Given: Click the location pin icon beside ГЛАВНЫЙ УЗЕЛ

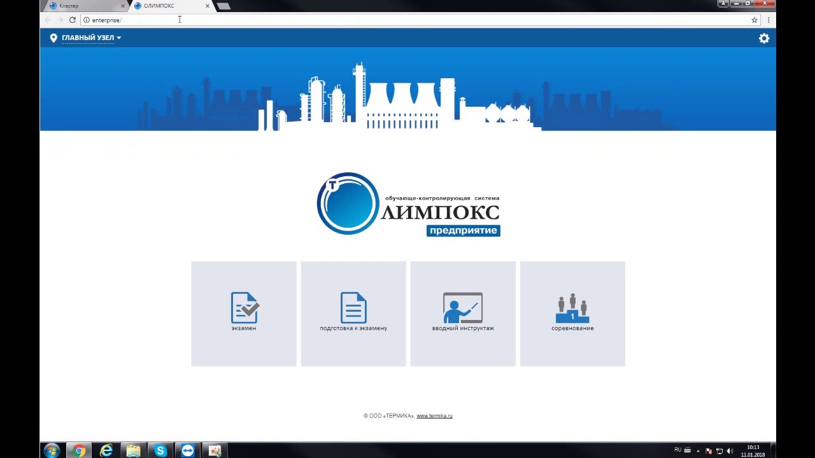Looking at the screenshot, I should (x=53, y=38).
